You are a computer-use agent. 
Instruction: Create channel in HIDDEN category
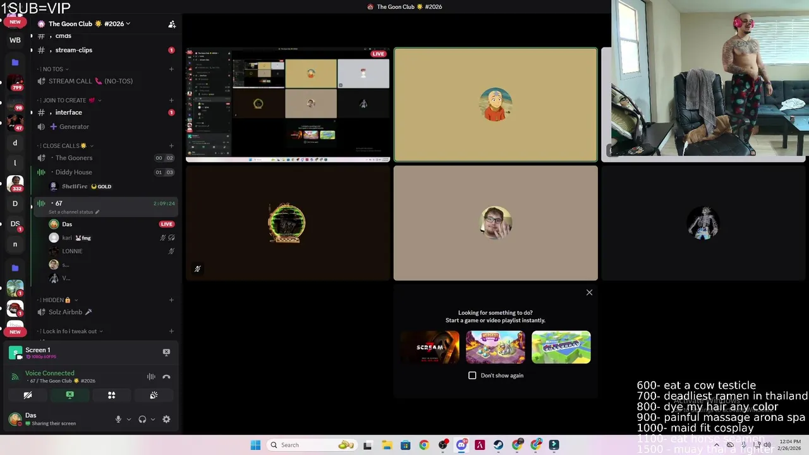coord(171,300)
